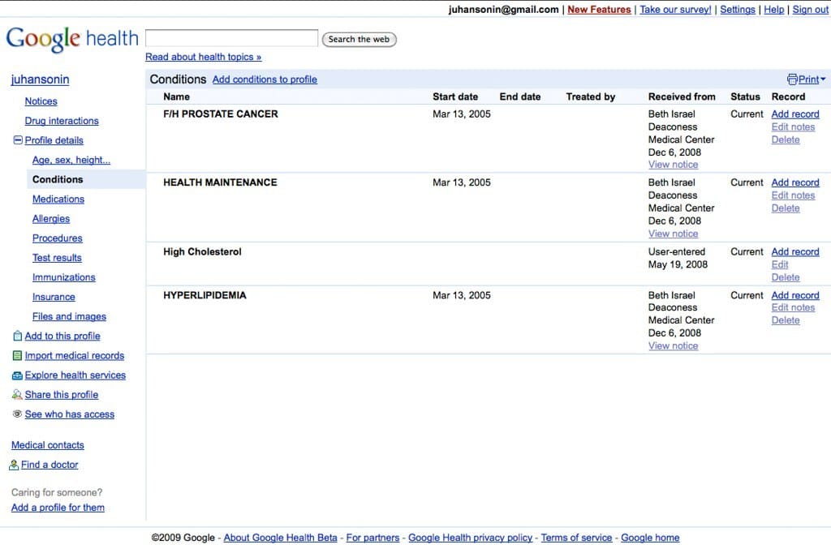Open Drug interactions in the sidebar

coord(62,121)
